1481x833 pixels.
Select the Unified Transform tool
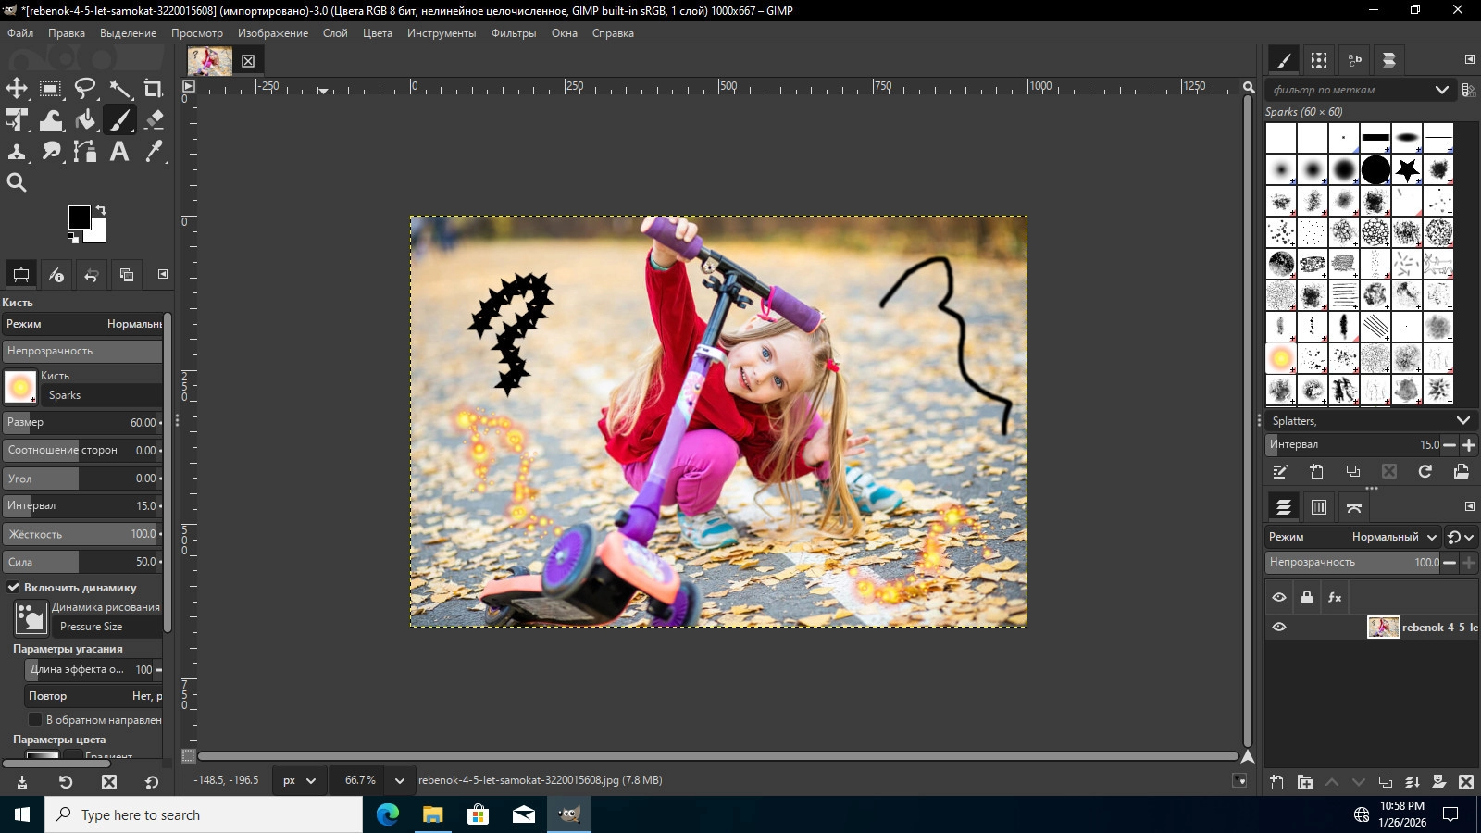pos(17,120)
